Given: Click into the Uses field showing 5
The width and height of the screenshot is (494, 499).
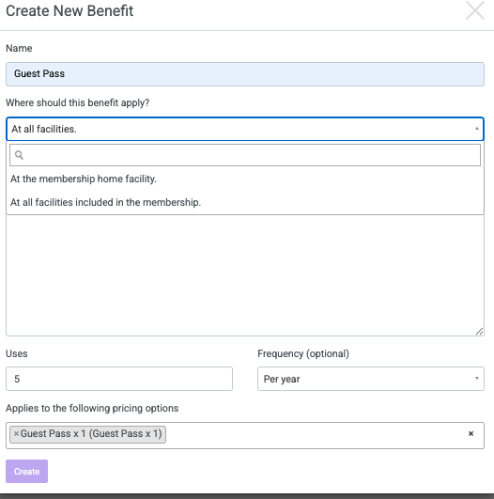Looking at the screenshot, I should point(119,379).
